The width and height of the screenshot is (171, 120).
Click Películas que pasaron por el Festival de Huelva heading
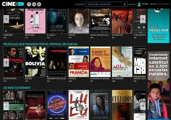coord(40,44)
